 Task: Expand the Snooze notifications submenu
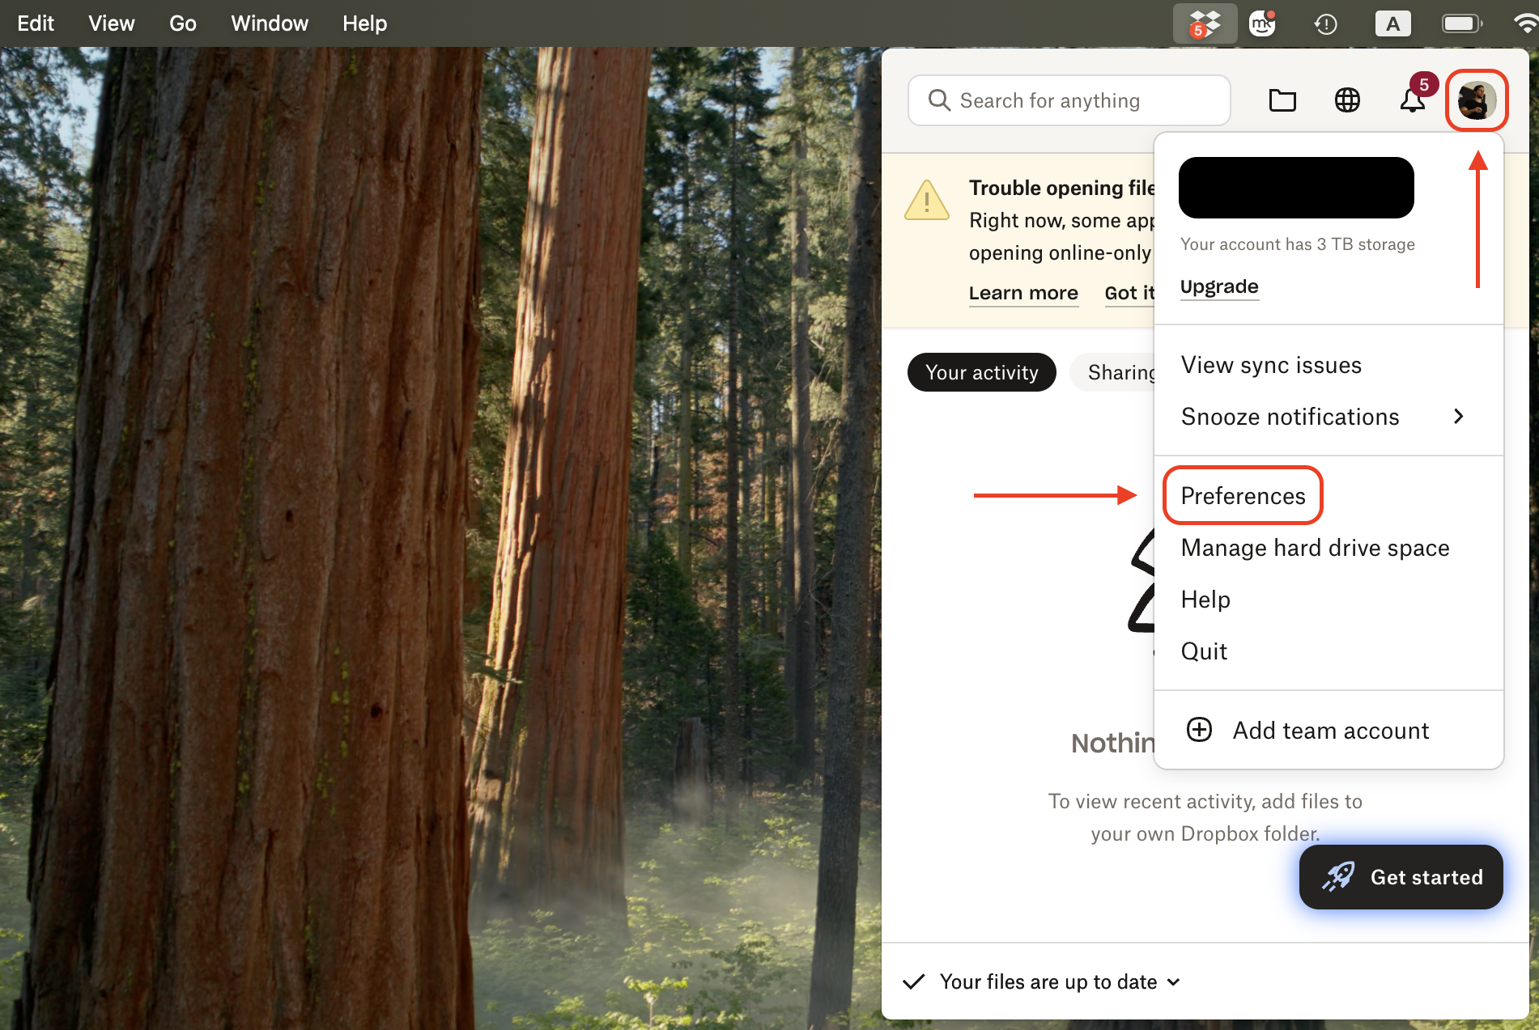[1290, 416]
